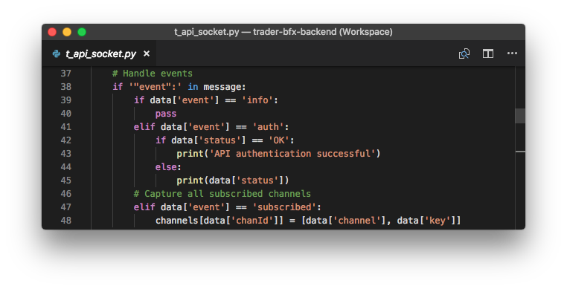This screenshot has width=567, height=289.
Task: Click the 'info' string on line 39
Action: click(x=257, y=100)
